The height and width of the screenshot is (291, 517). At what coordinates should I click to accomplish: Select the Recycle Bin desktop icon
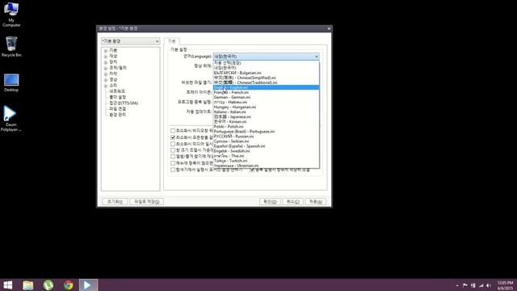[11, 47]
